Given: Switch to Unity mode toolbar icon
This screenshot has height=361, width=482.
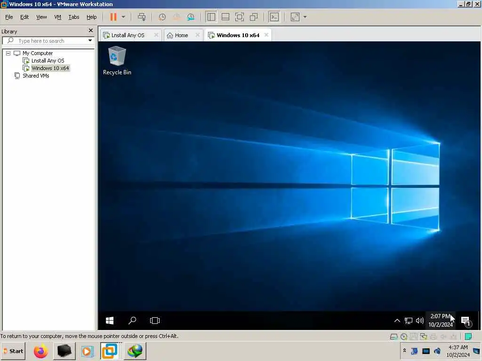Looking at the screenshot, I should click(x=254, y=17).
